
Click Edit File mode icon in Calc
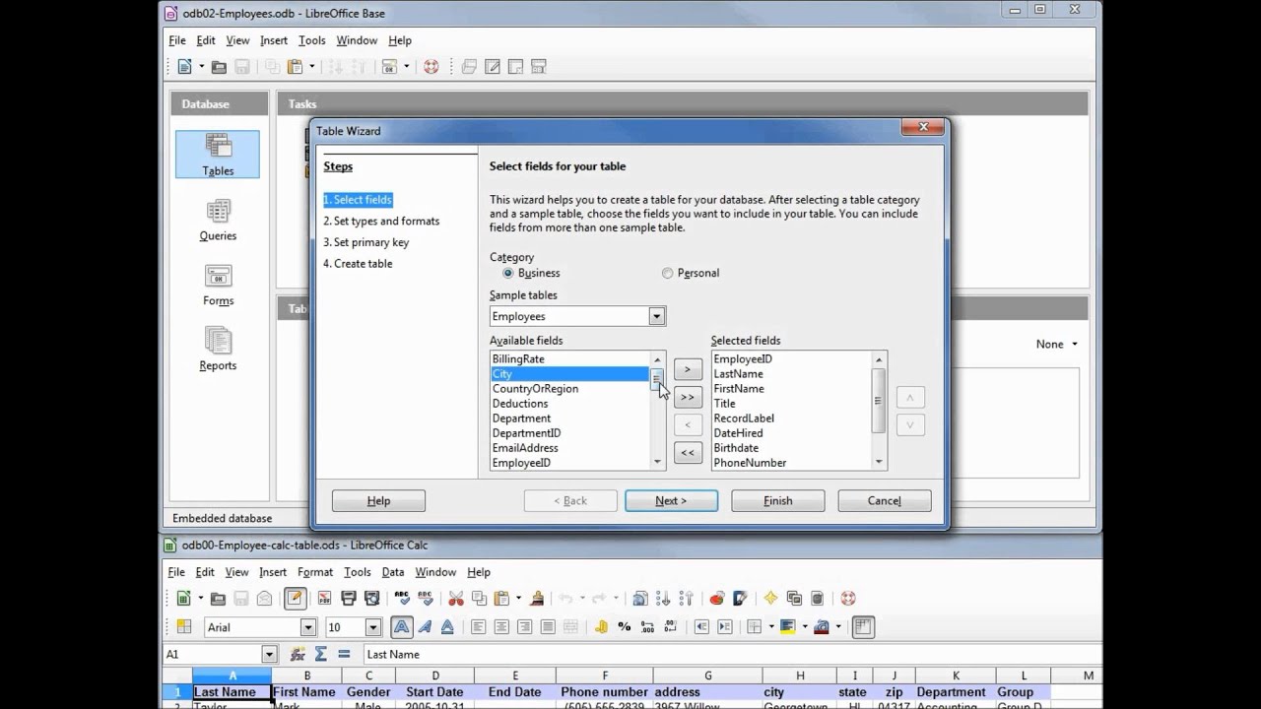click(x=296, y=598)
